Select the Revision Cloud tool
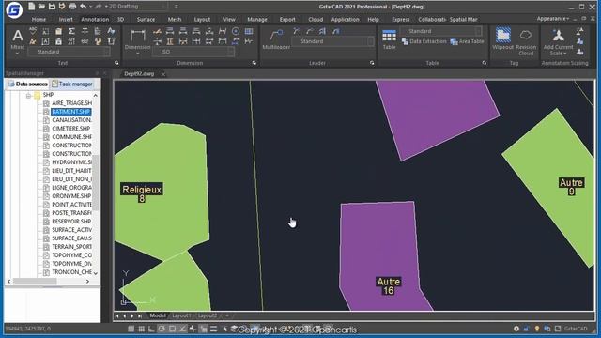The height and width of the screenshot is (338, 601). (526, 41)
